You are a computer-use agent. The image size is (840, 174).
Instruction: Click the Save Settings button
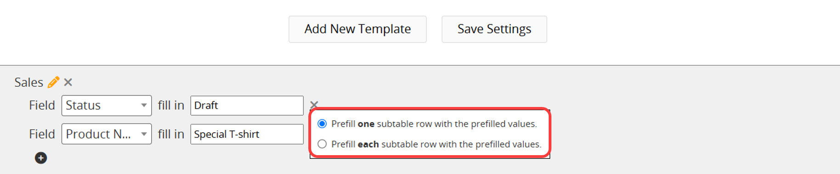coord(494,29)
